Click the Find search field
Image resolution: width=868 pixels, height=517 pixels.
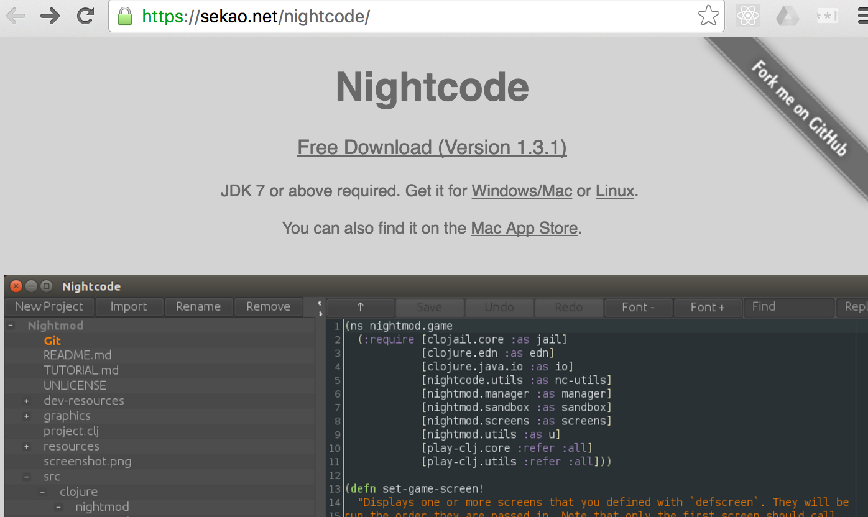coord(788,307)
